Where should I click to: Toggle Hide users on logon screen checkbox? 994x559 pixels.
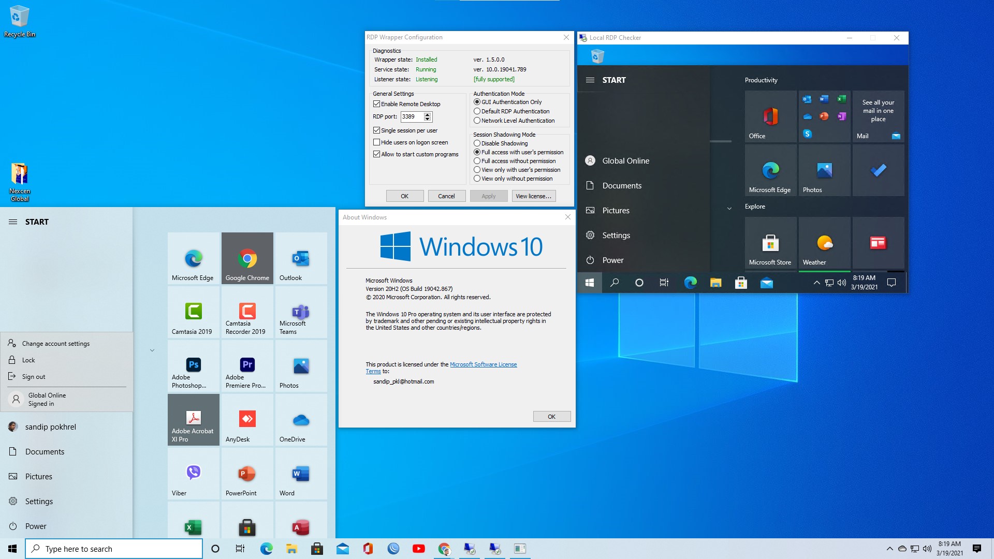tap(377, 142)
